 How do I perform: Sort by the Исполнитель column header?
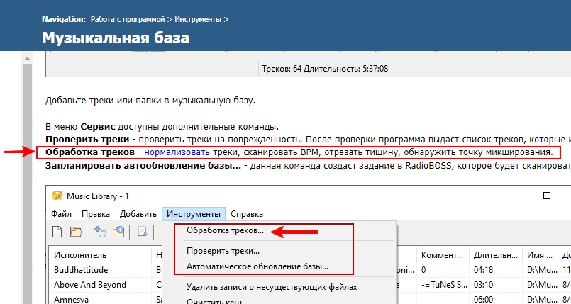[80, 254]
